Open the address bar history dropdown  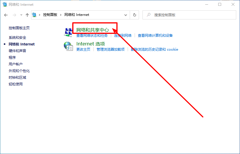click(126, 15)
